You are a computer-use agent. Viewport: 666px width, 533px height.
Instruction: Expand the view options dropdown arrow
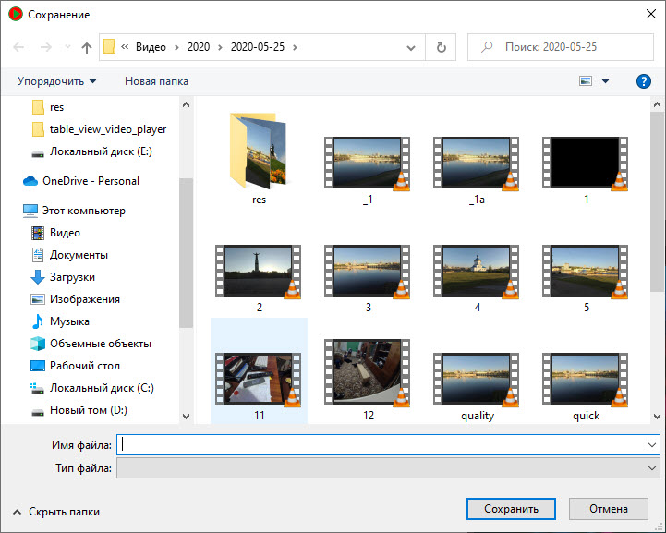pos(606,81)
